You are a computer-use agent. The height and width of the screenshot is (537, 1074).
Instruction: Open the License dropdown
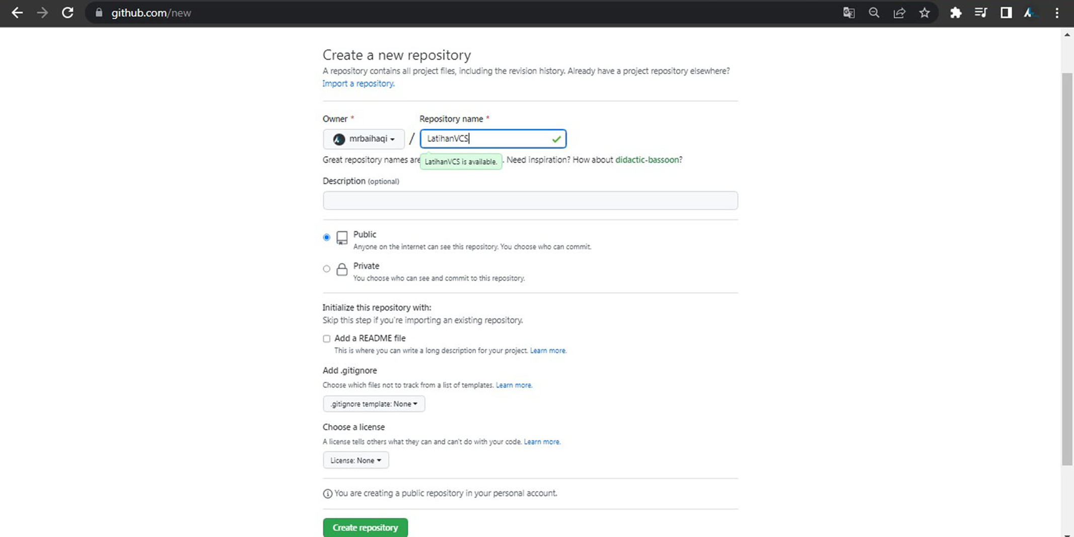click(x=355, y=460)
